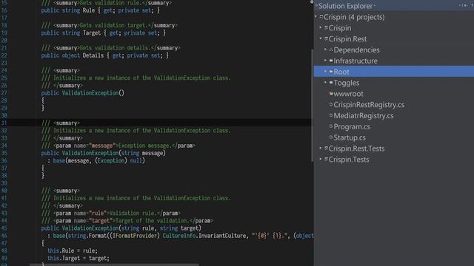Click parameterless 'public ValidationException()' constructor
This screenshot has height=266, width=474.
[x=82, y=93]
